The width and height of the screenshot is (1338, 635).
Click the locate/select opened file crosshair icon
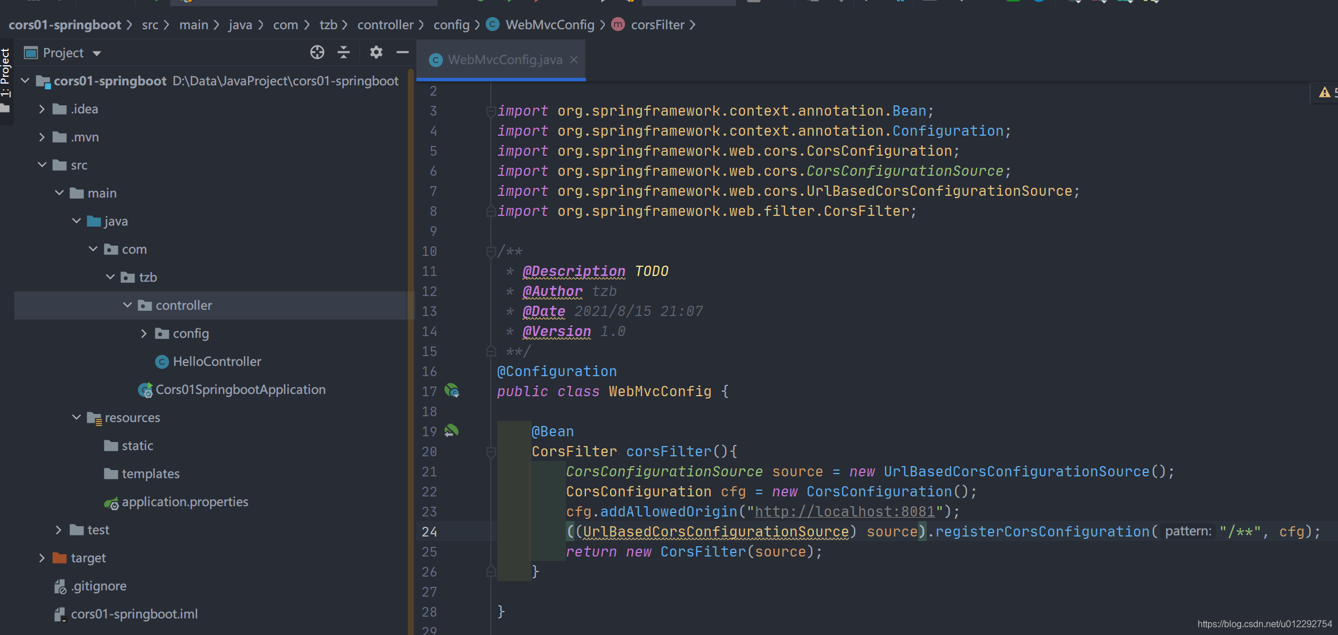click(317, 53)
